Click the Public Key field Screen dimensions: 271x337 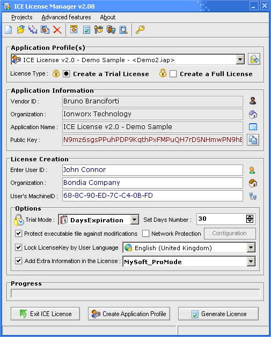[152, 140]
